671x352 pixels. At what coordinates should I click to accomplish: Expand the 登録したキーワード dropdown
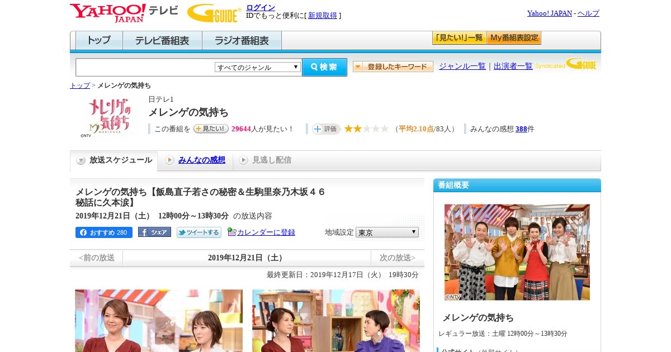coord(393,66)
